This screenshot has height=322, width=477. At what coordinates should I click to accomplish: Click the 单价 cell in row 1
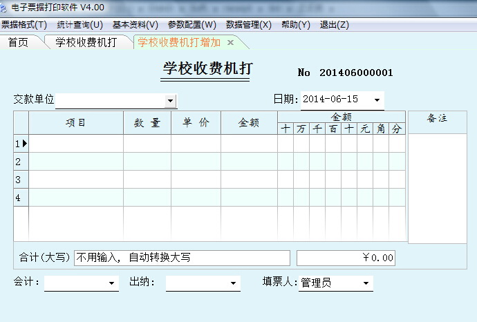coord(196,144)
